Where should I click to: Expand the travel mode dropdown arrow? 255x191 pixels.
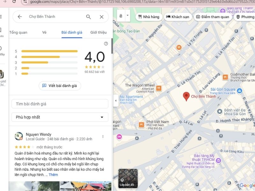click(x=128, y=15)
